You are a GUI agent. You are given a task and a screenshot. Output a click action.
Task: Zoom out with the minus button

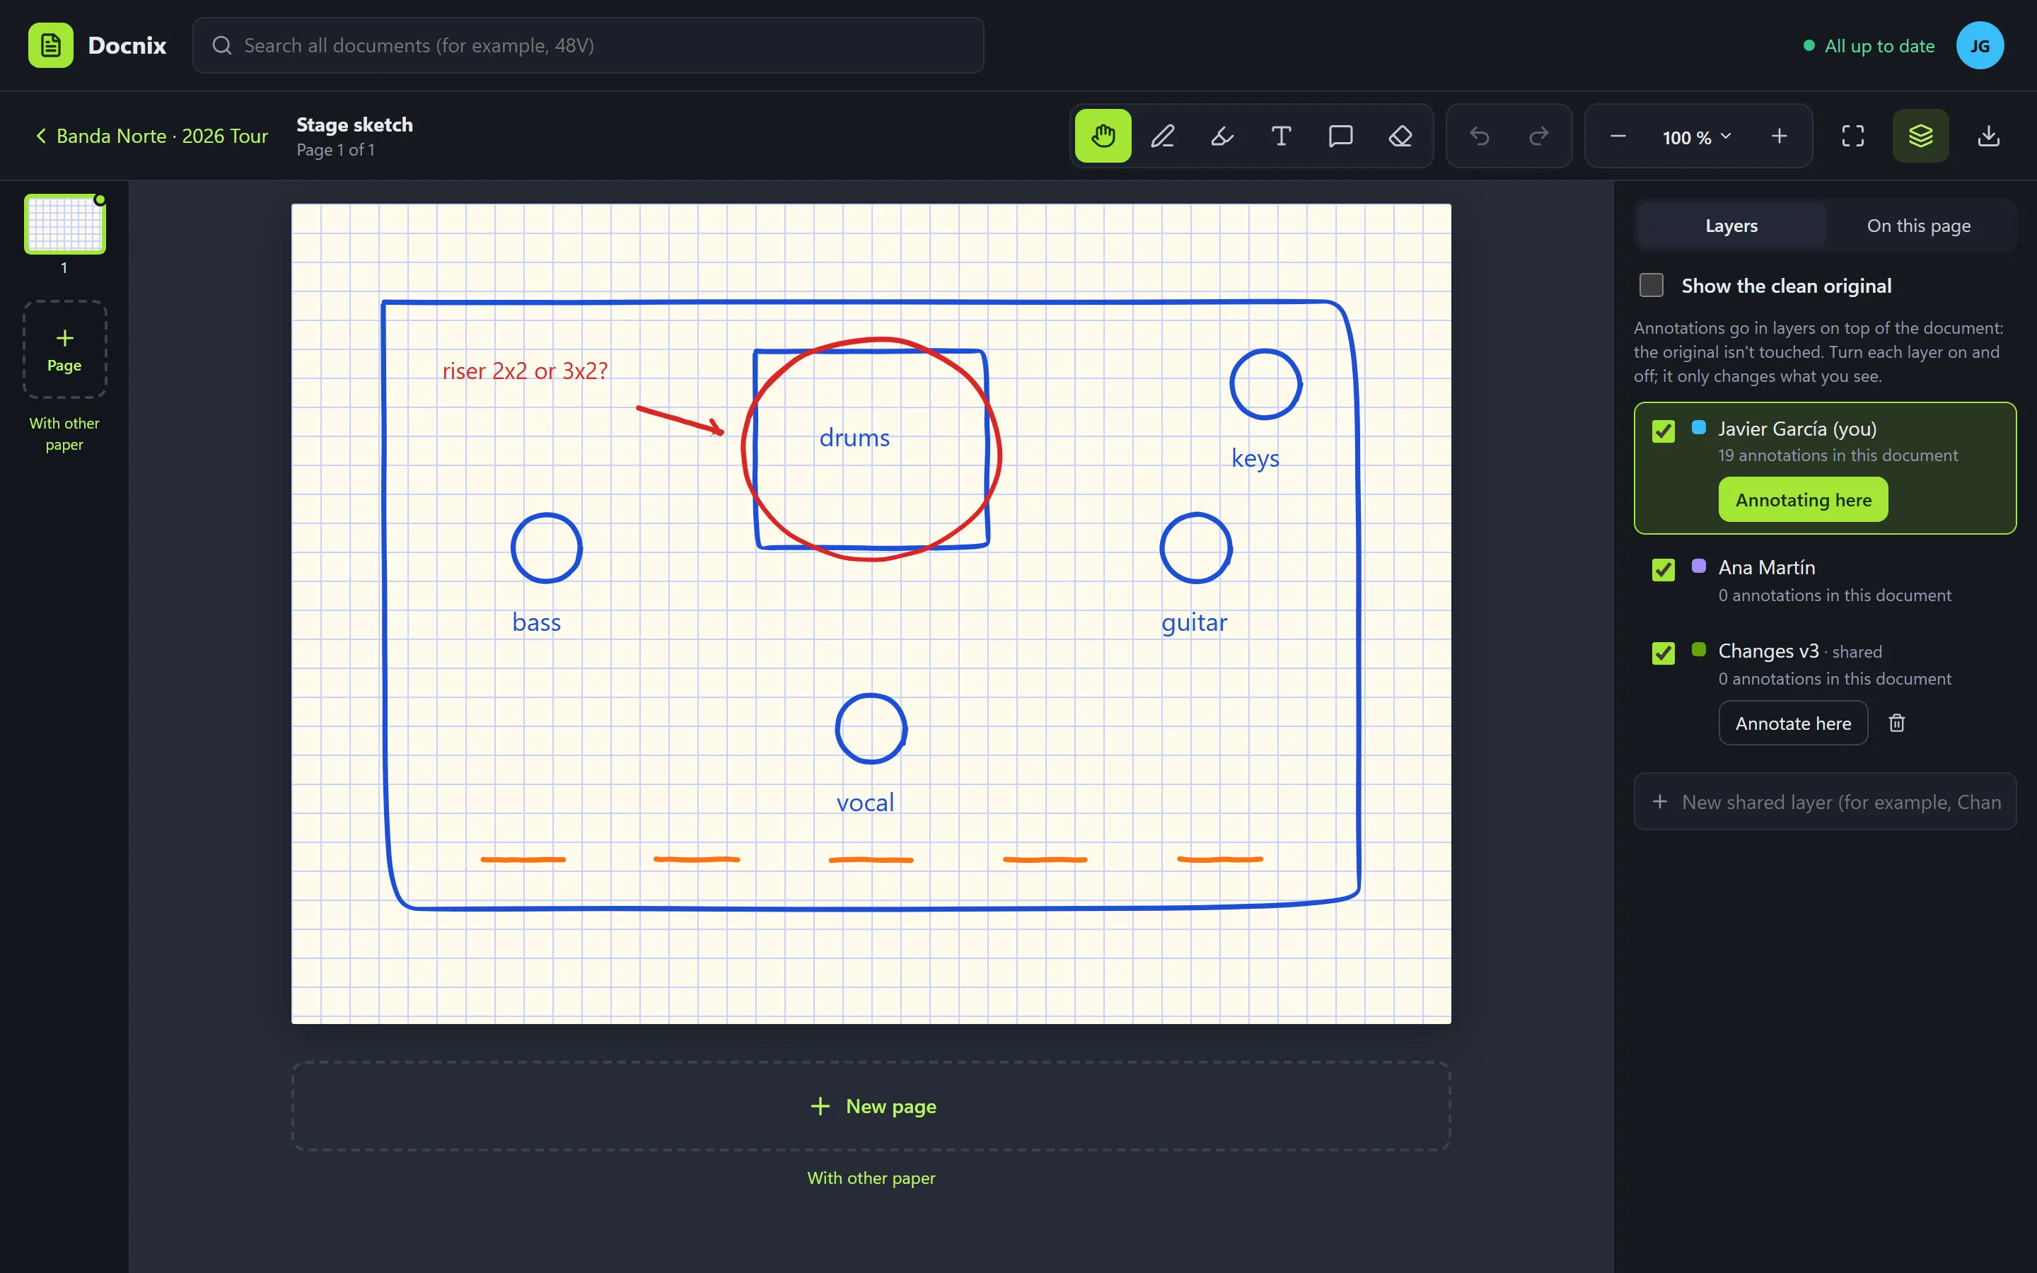1618,136
